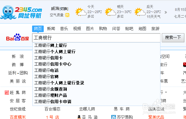The height and width of the screenshot is (119, 186).
Task: Click the 8月15日 date text
Action: [180, 9]
